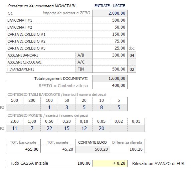This screenshot has width=191, height=173.
Task: Click the doc count 04 for ASSEGNI BANCARI
Action: tap(132, 55)
